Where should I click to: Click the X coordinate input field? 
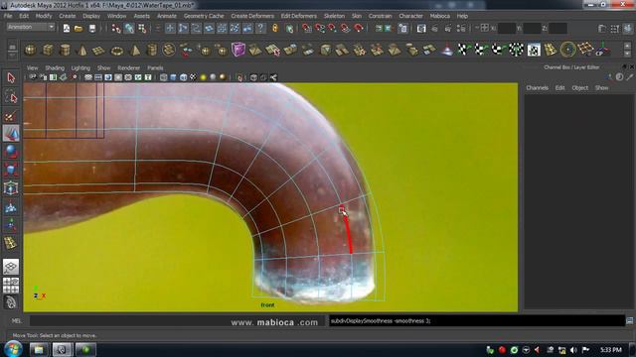click(506, 29)
